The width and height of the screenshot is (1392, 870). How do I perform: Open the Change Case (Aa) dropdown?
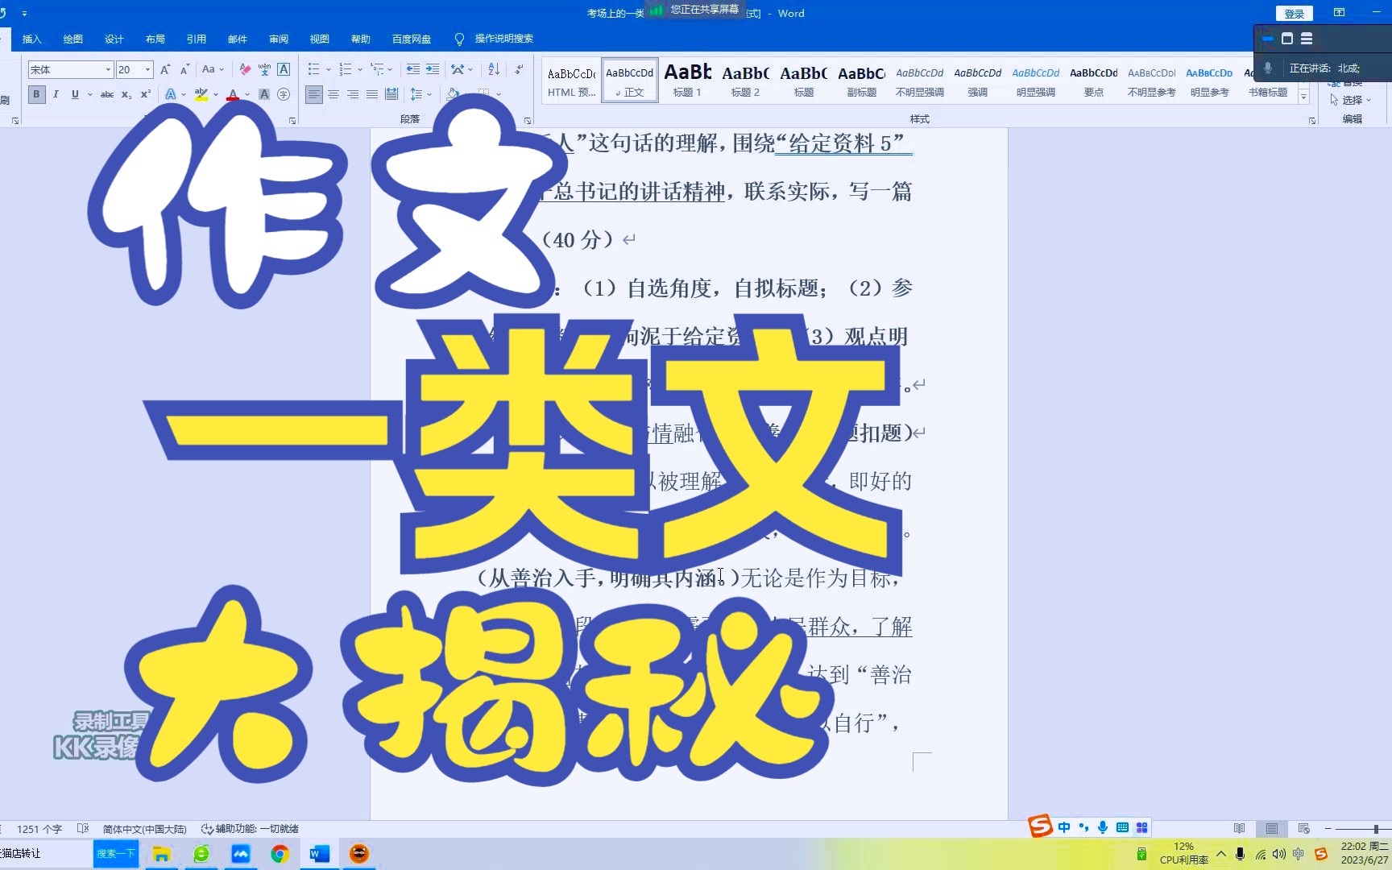tap(213, 70)
